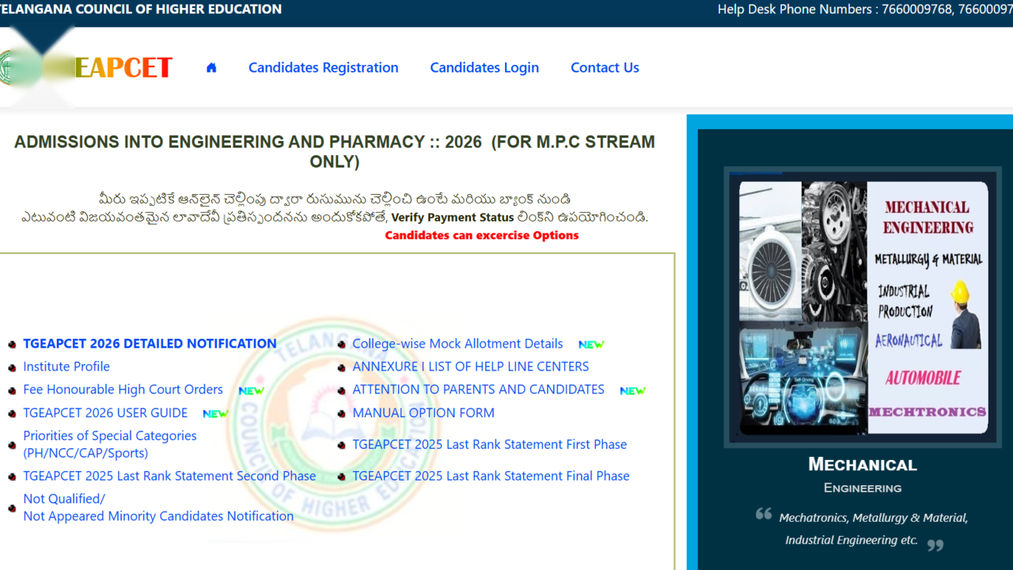
Task: View Priorities of Special Categories link
Action: (110, 444)
